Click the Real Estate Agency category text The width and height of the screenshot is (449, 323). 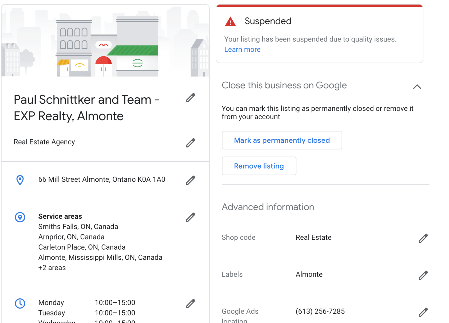[x=44, y=142]
